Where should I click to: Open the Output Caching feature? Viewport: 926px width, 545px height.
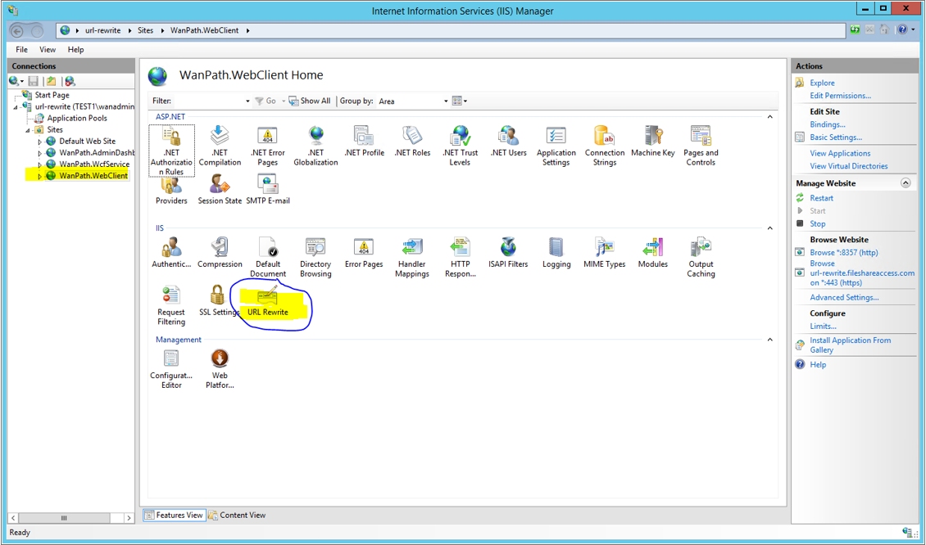pyautogui.click(x=701, y=258)
